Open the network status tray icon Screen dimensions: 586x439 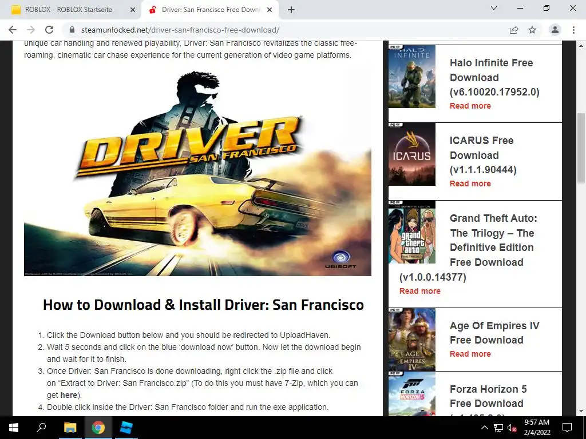498,428
